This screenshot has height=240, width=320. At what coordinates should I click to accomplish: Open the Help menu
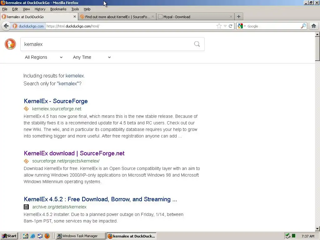click(87, 9)
